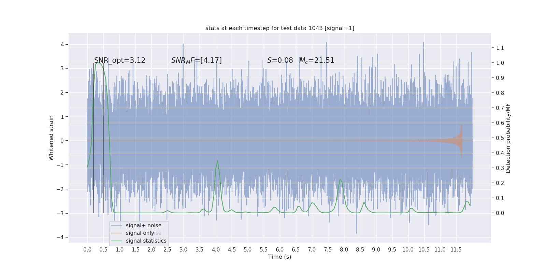Click the 'Whitened strain' y-axis label
The image size is (546, 273).
pyautogui.click(x=51, y=138)
